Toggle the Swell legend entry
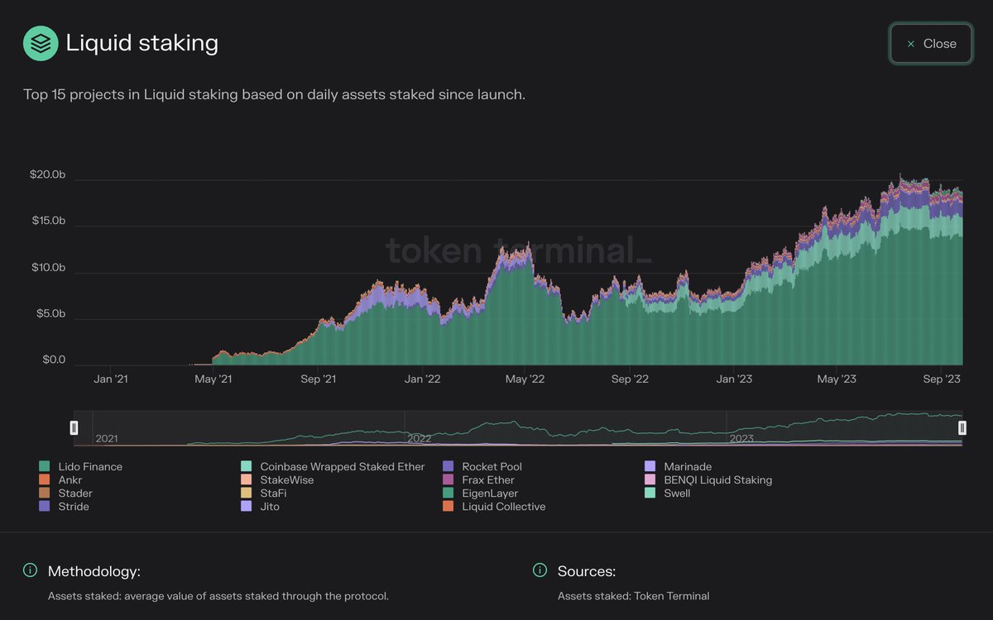 pyautogui.click(x=668, y=493)
